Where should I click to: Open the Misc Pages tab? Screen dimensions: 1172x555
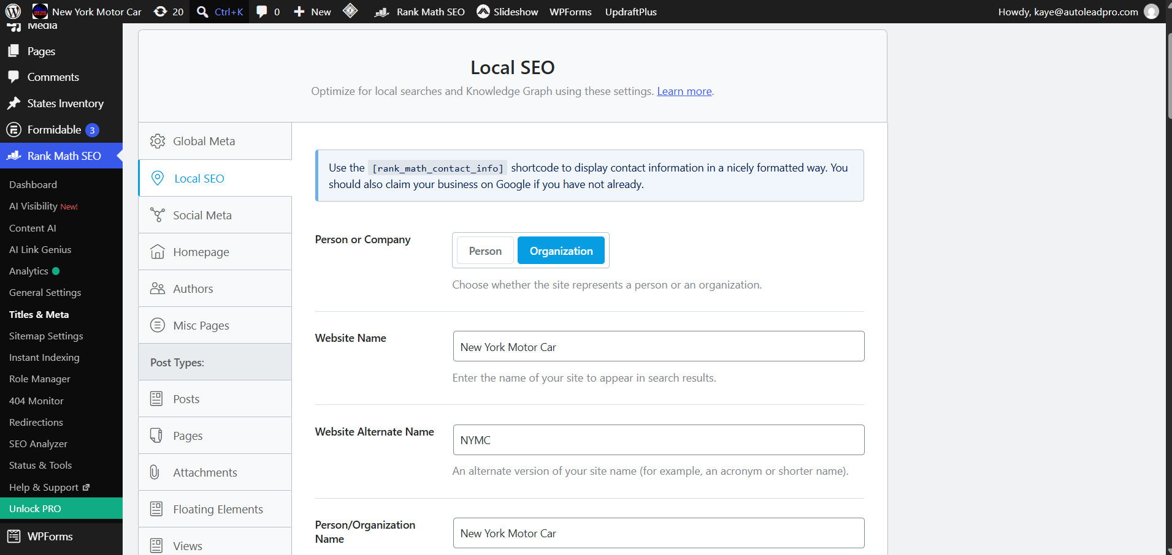click(215, 325)
